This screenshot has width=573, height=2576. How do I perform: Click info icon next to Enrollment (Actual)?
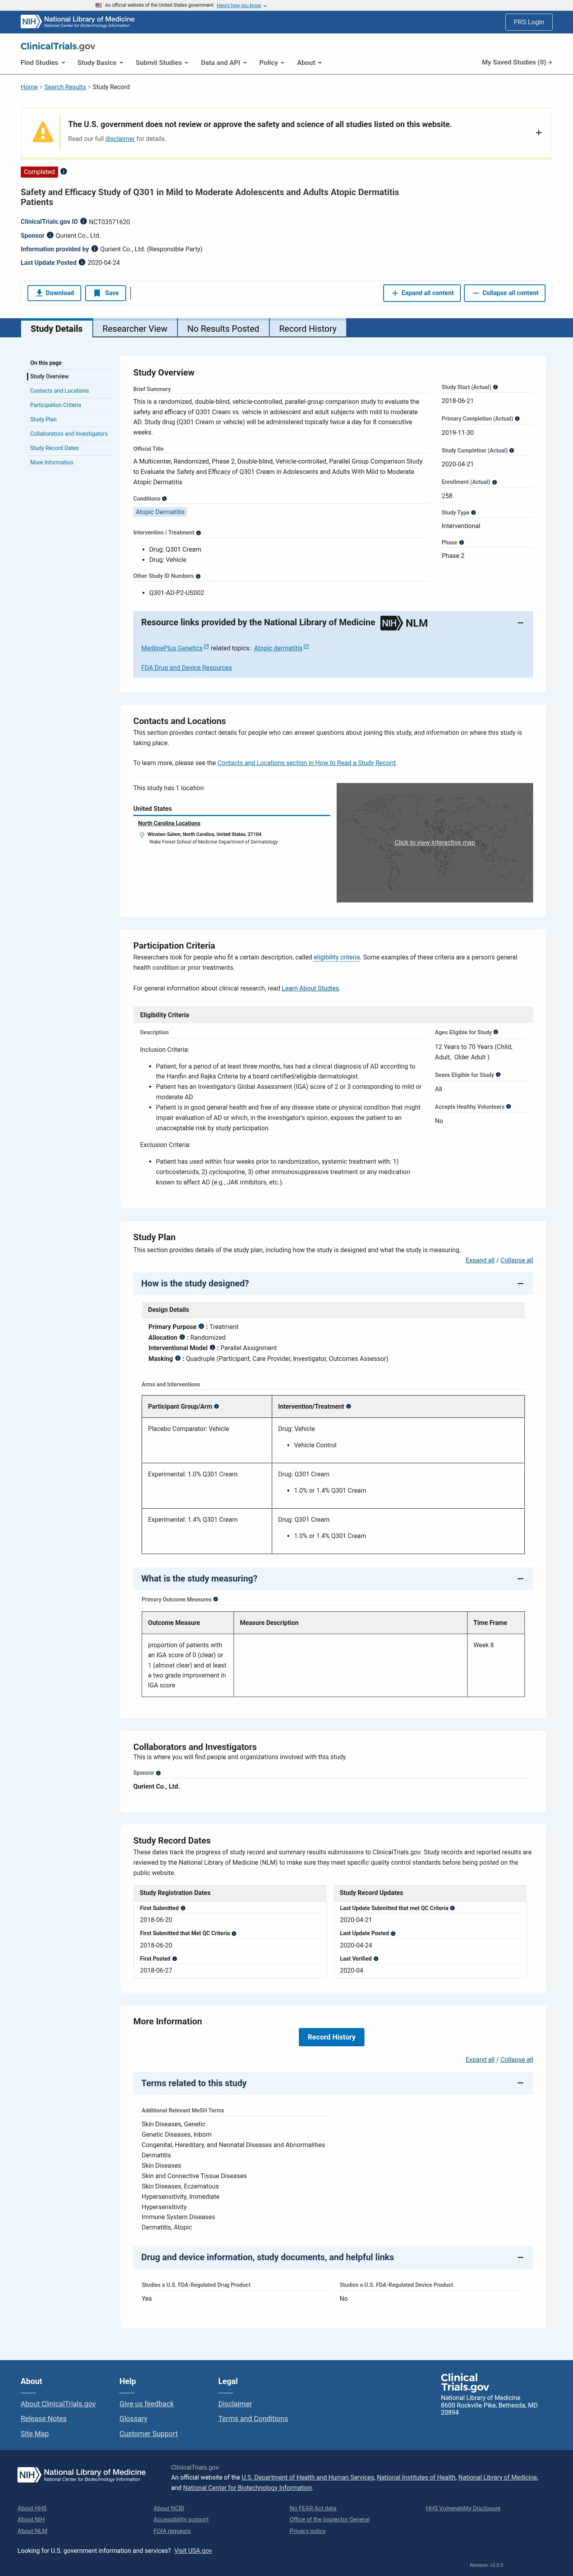point(494,482)
